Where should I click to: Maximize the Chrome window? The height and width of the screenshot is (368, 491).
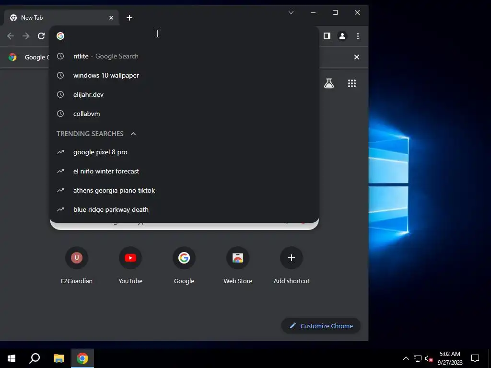pos(335,12)
